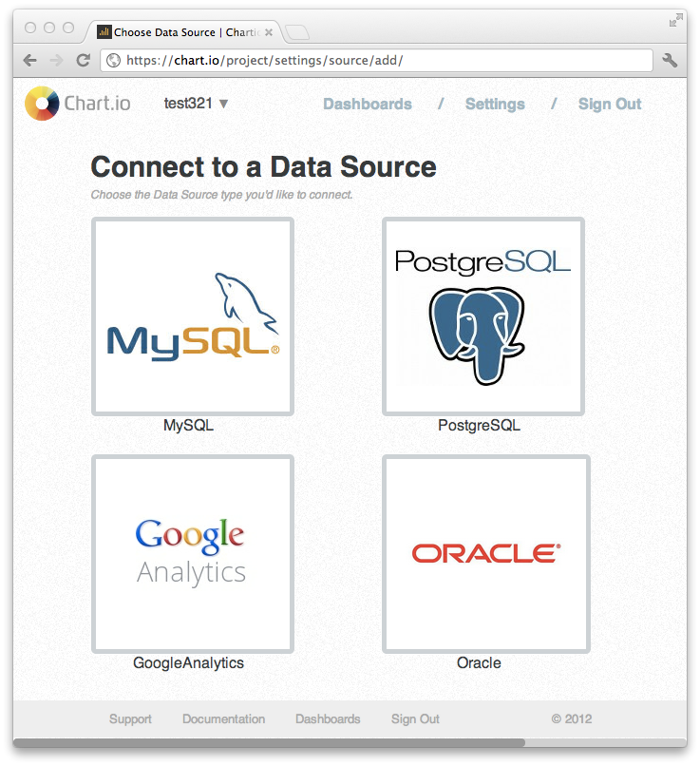
Task: Open the browser wrench menu
Action: [670, 61]
